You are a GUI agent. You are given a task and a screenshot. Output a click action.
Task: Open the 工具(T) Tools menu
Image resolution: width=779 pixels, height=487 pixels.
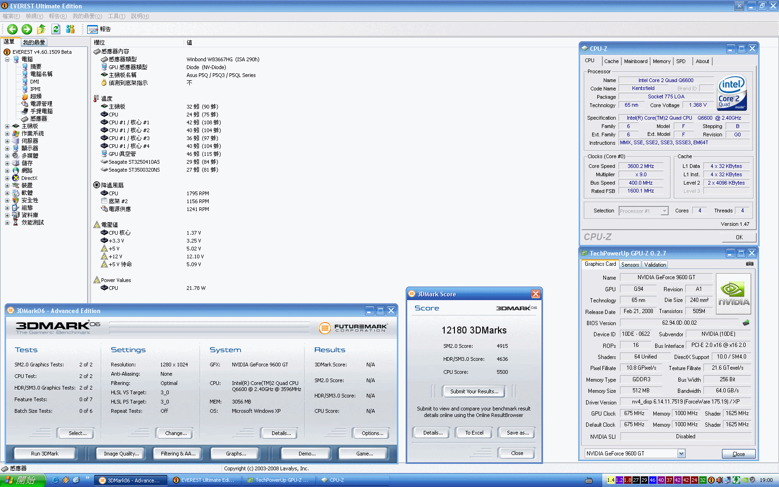116,16
